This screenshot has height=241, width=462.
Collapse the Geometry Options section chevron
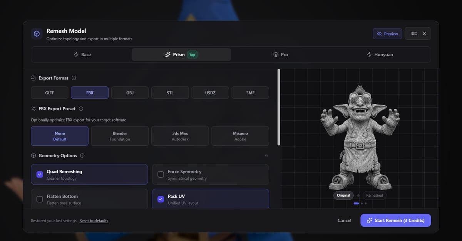(266, 156)
